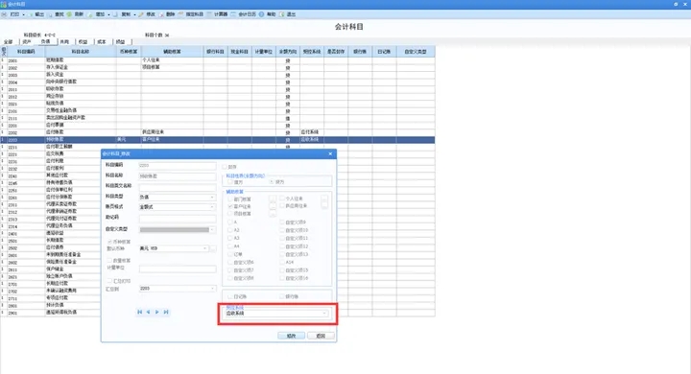Enable the 日记账 checkbox
Screen dimensions: 691x374
(x=230, y=296)
